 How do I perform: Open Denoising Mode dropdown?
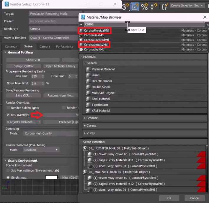(51, 133)
